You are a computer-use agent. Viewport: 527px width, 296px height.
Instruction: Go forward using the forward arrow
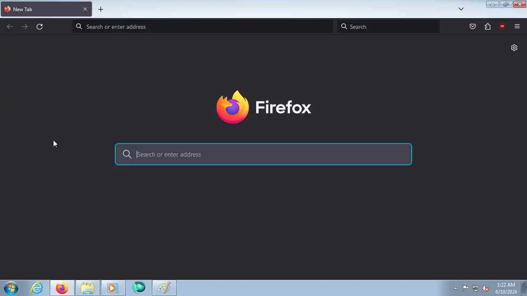tap(25, 27)
